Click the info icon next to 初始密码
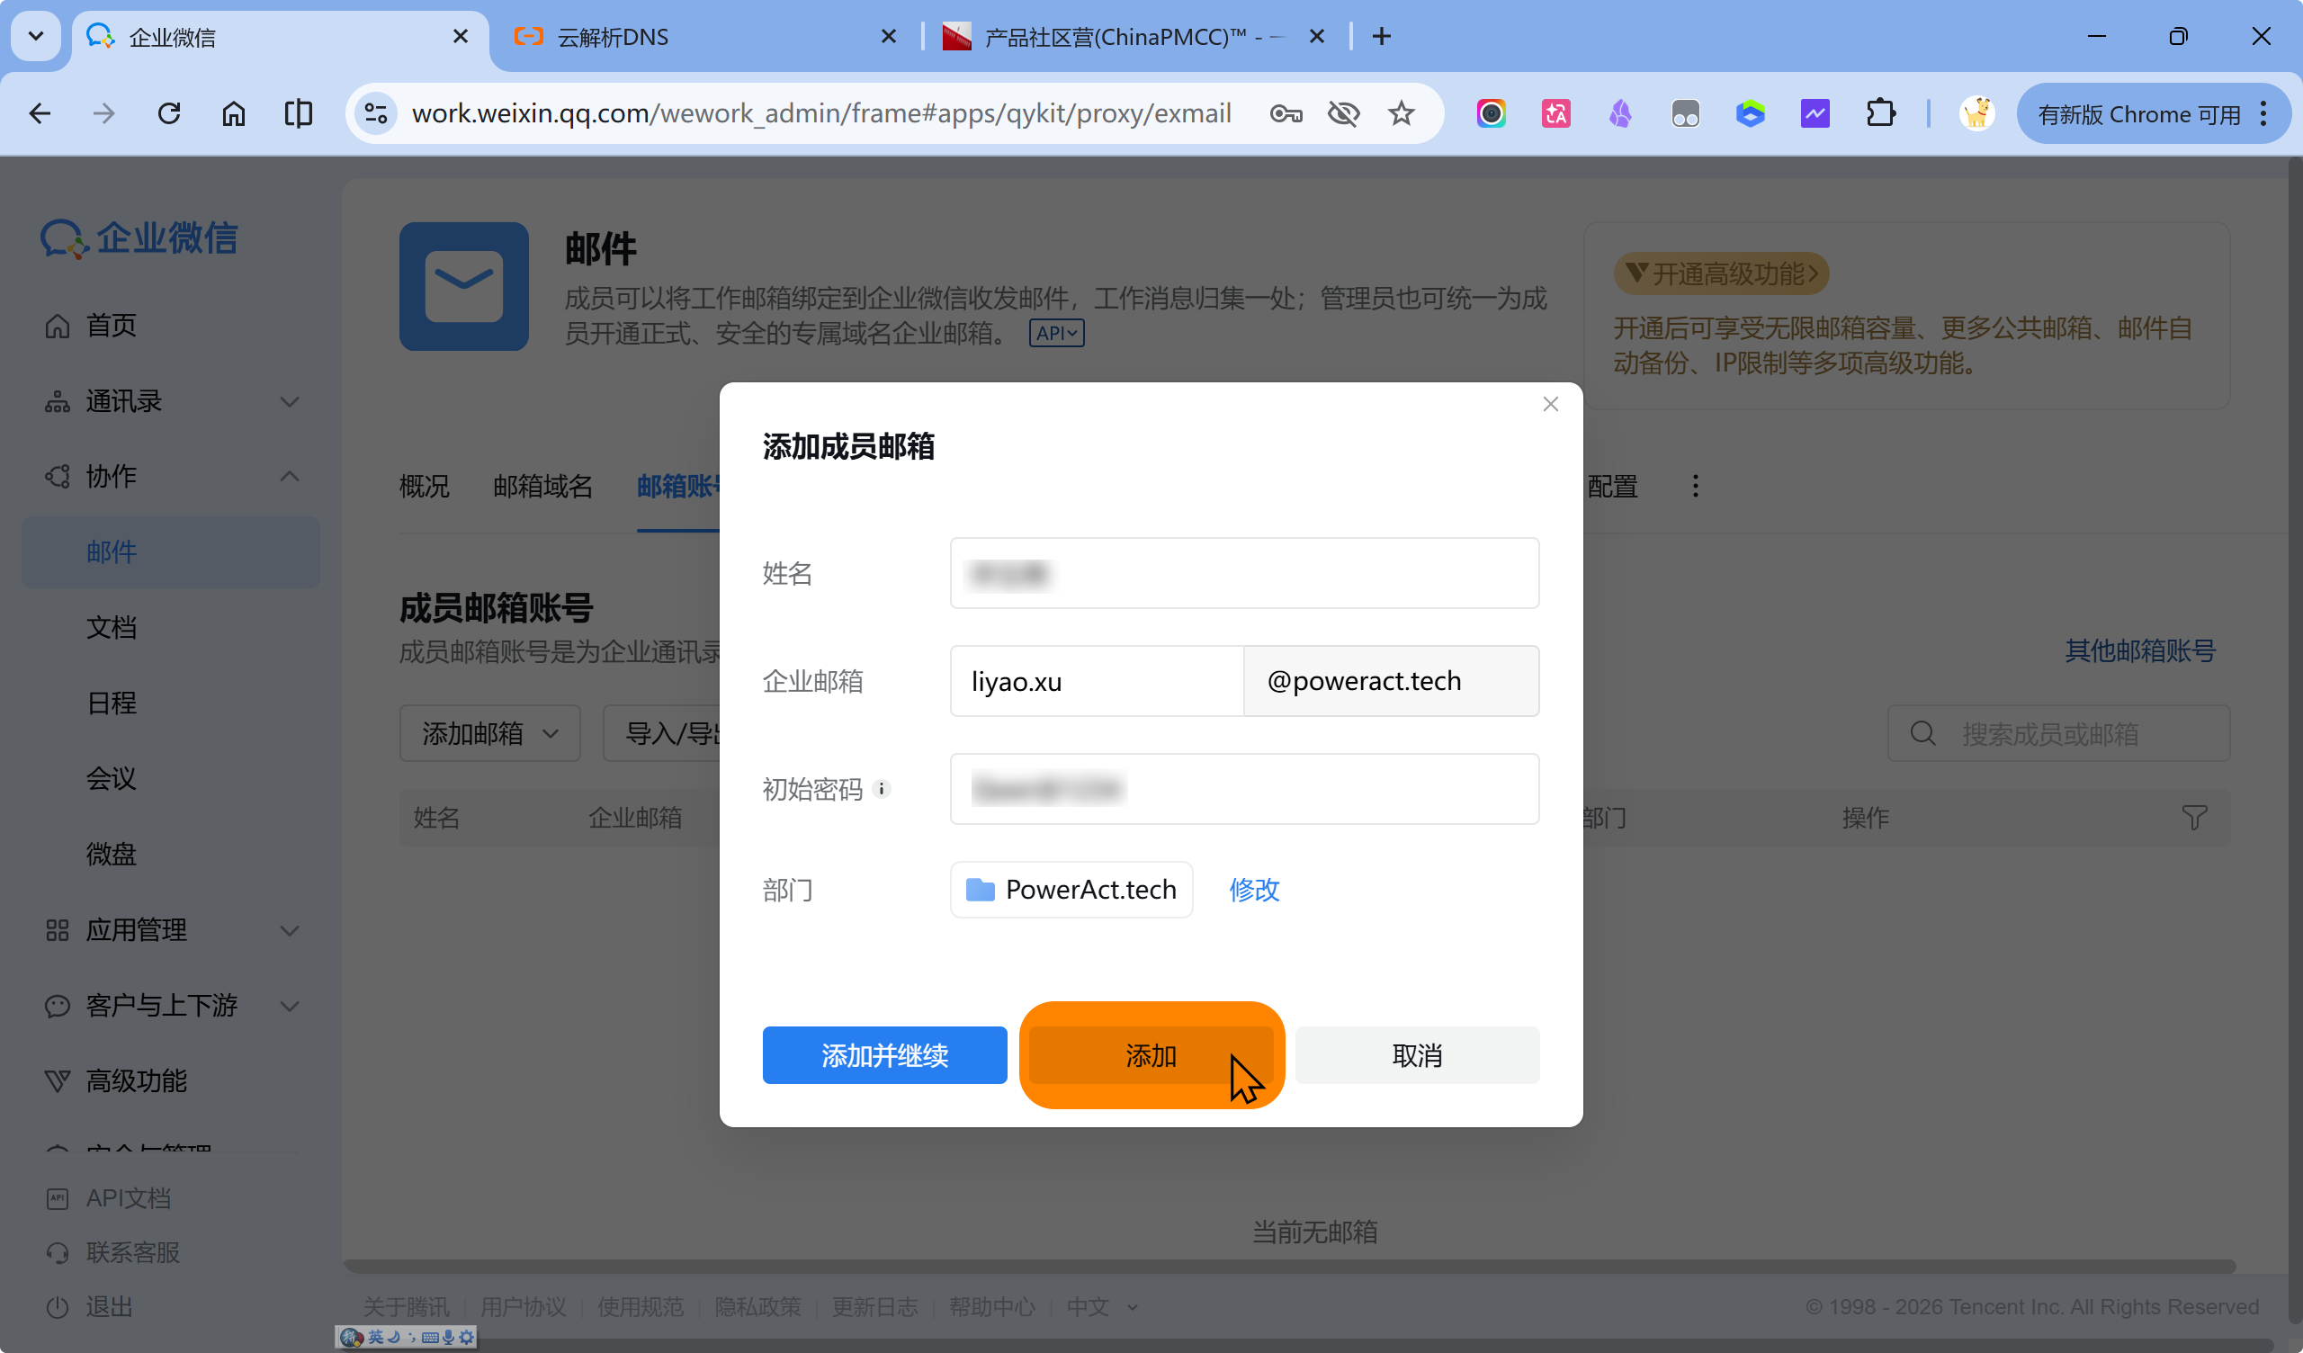The width and height of the screenshot is (2303, 1353). pyautogui.click(x=881, y=789)
